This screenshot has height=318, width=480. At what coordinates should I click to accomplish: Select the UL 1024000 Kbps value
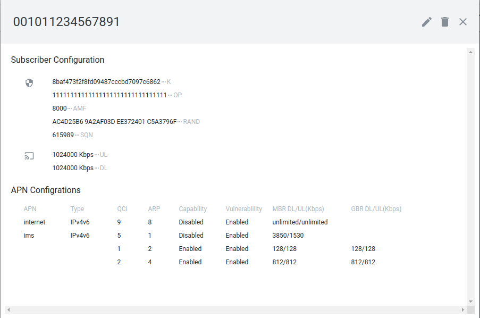[x=73, y=155]
